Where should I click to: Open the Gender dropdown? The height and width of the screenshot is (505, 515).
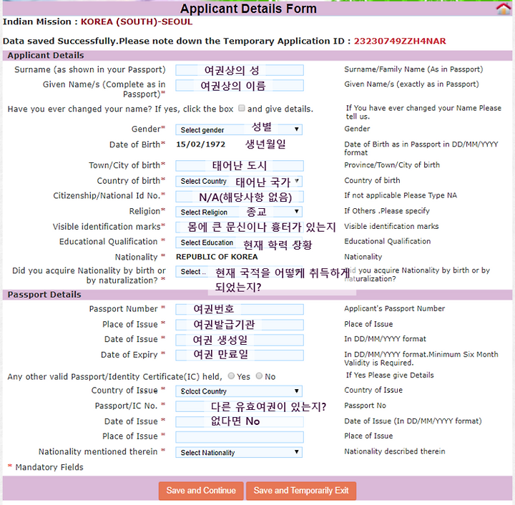[x=239, y=129]
